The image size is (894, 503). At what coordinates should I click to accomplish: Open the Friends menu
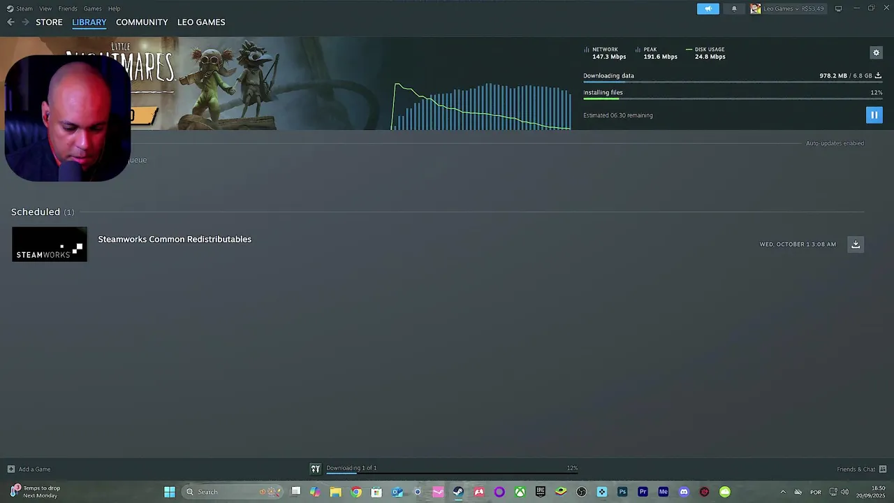[68, 8]
